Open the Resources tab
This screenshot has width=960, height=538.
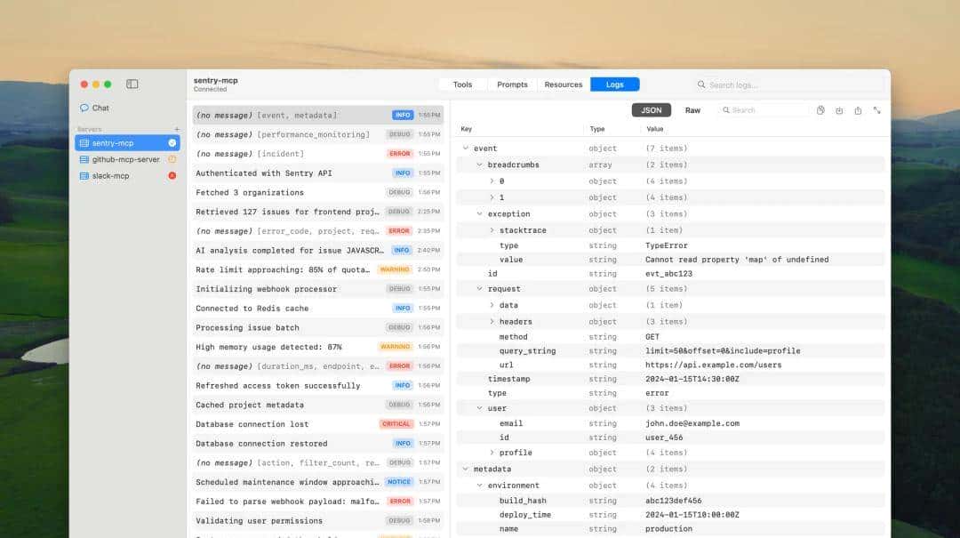point(563,84)
